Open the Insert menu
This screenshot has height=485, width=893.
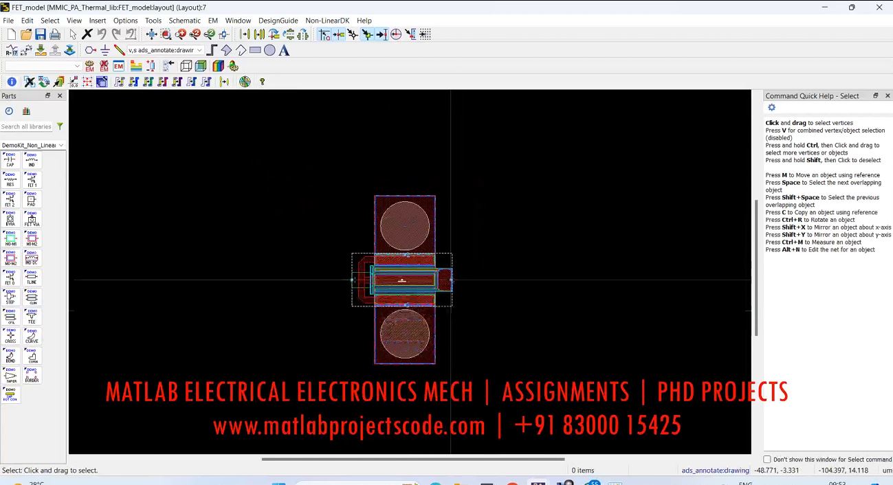(98, 21)
